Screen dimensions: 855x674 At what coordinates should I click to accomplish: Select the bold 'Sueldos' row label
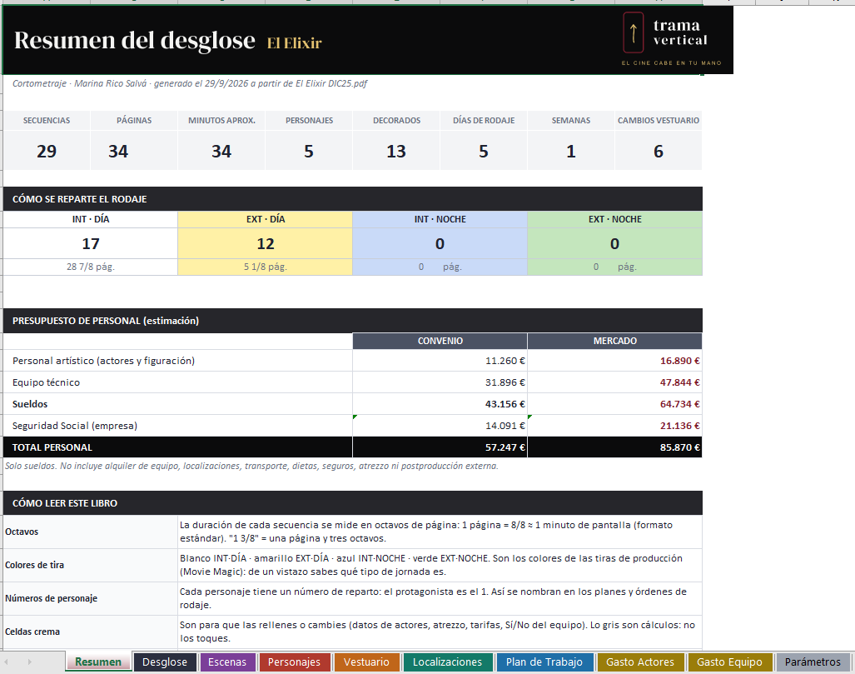178,404
